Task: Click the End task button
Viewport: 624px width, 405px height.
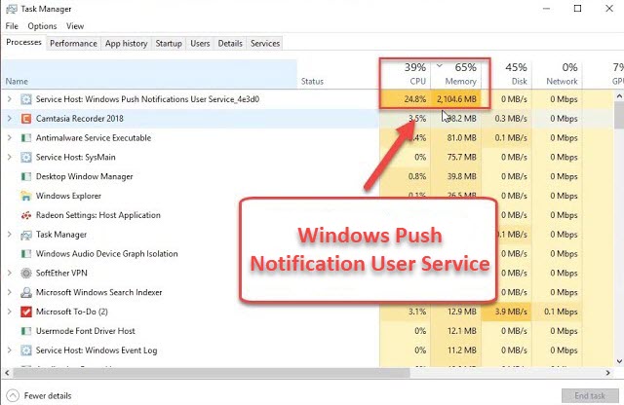Action: [x=590, y=396]
